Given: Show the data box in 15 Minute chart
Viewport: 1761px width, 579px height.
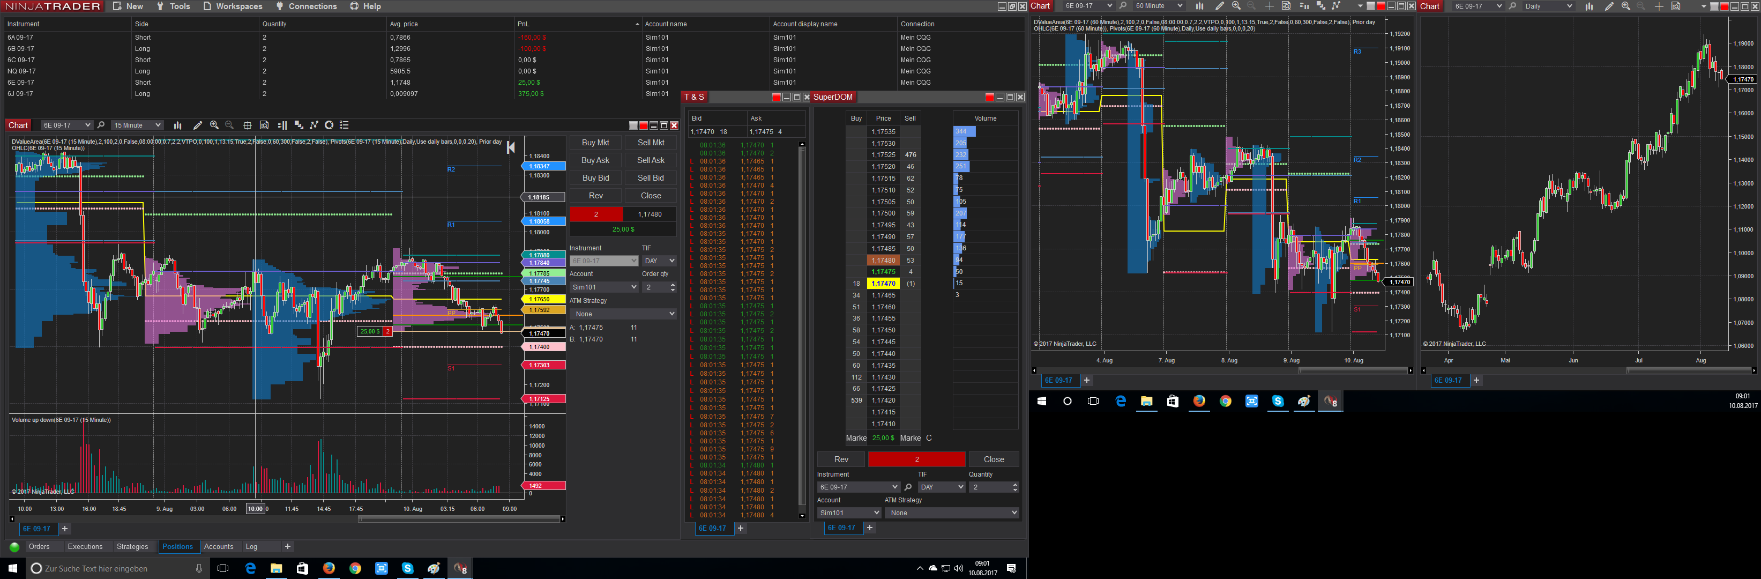Looking at the screenshot, I should [264, 125].
